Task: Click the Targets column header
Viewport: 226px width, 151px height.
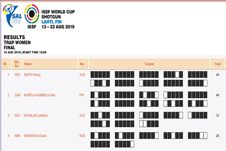Action: coord(149,64)
